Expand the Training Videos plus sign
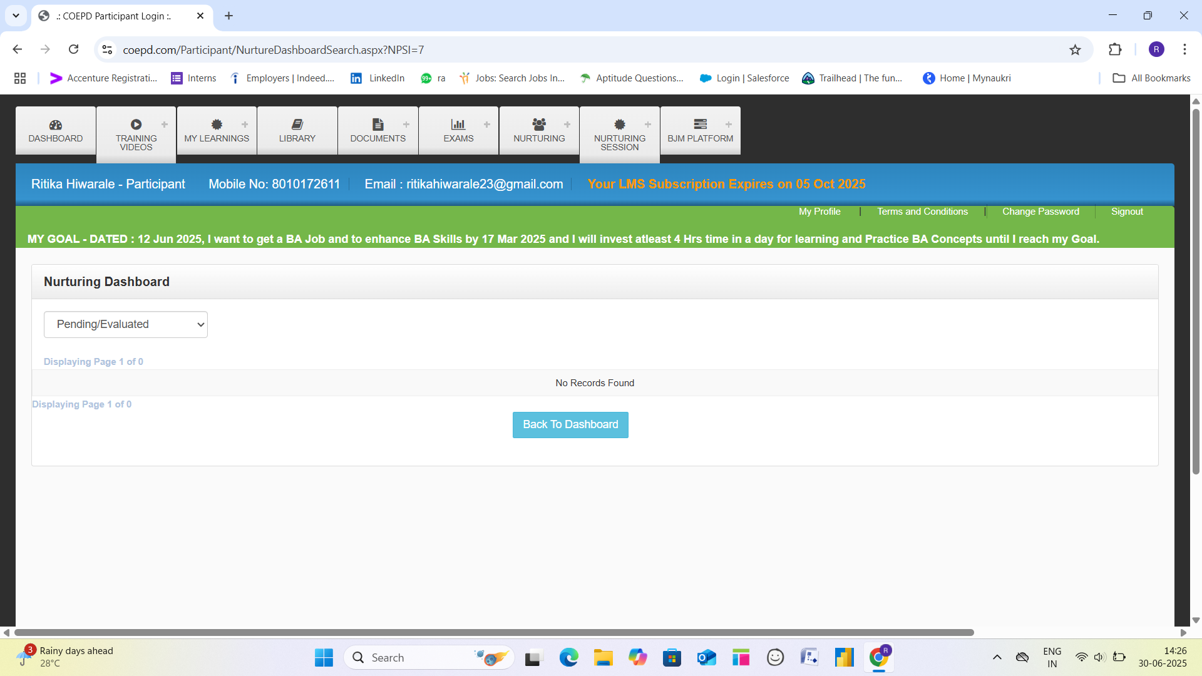This screenshot has height=676, width=1202. click(165, 125)
